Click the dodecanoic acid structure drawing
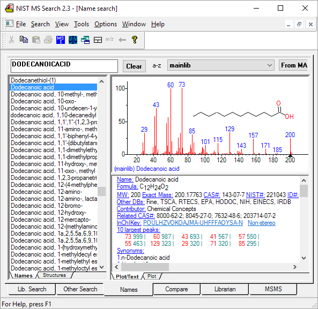318x309 pixels. 243,110
